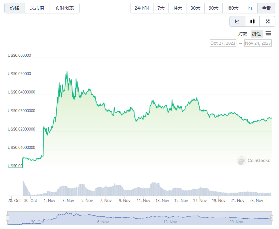Show the 90天 price range

click(x=213, y=8)
